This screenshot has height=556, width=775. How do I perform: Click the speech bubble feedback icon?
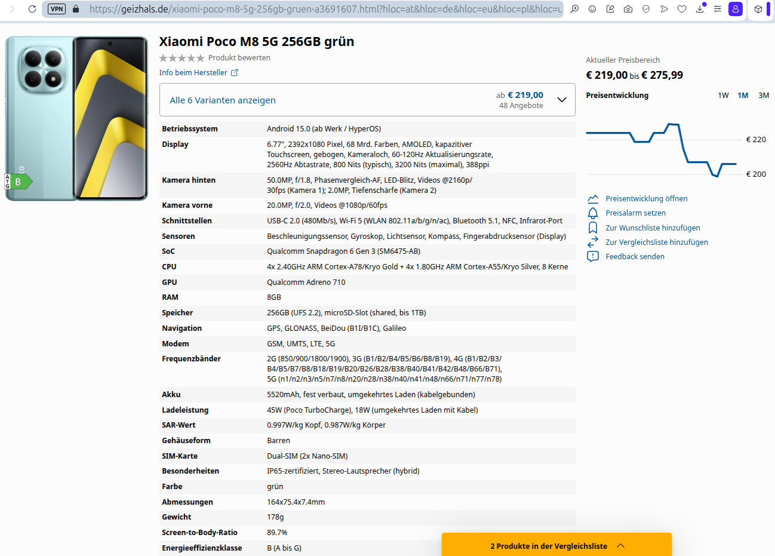(593, 257)
